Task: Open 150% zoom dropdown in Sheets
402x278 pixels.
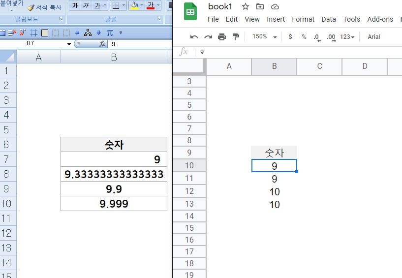Action: [264, 37]
